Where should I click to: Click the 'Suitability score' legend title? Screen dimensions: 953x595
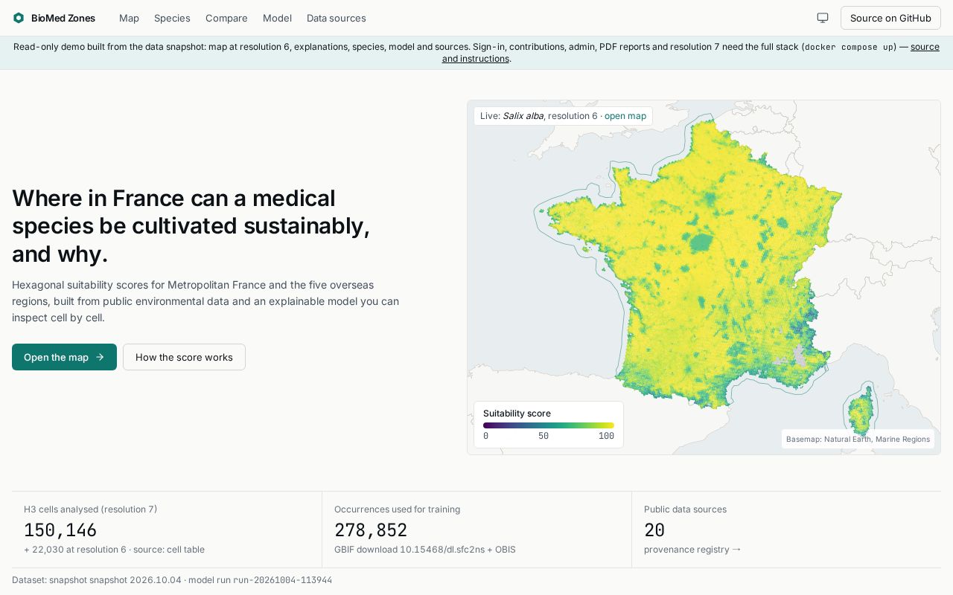tap(517, 414)
